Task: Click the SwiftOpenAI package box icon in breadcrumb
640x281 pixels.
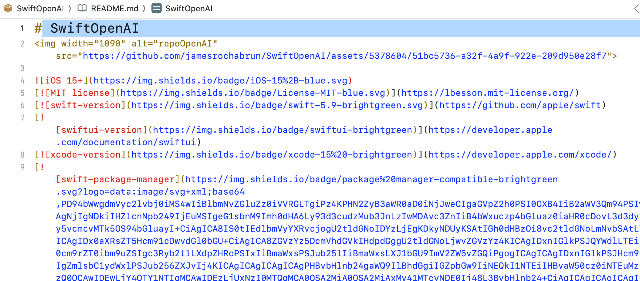Action: [8, 8]
